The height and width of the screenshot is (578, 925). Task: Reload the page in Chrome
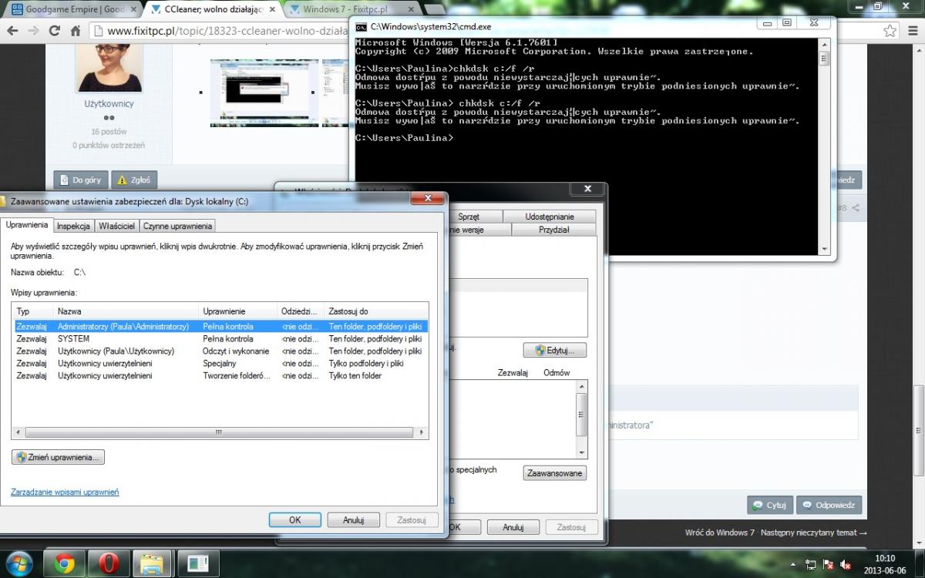pyautogui.click(x=54, y=32)
